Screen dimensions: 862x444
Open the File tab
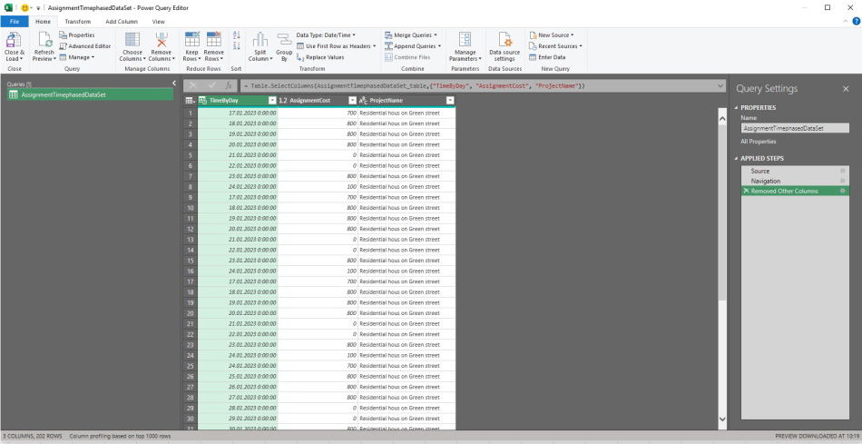click(x=15, y=22)
